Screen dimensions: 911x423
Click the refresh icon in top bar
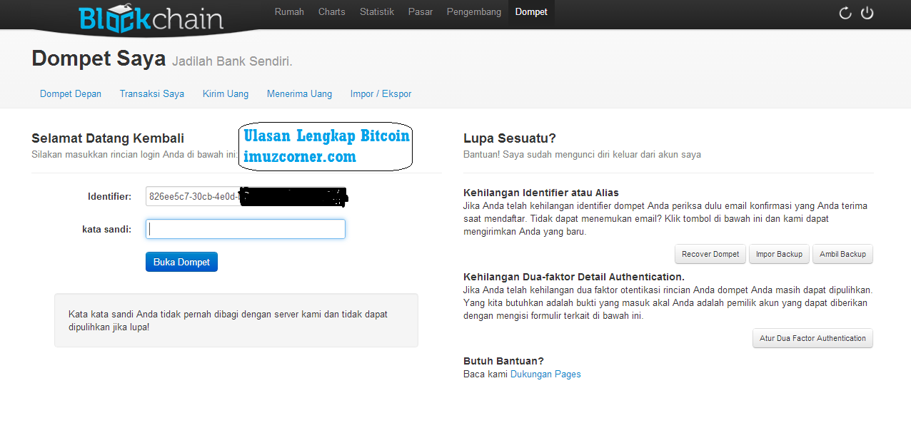[x=845, y=13]
